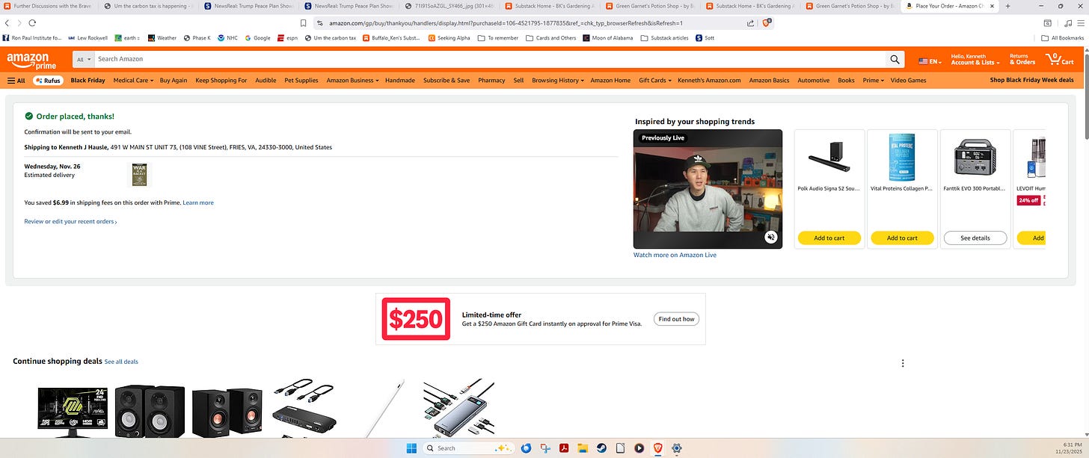1089x458 pixels.
Task: Click the Windows taskbar Search box
Action: click(468, 448)
